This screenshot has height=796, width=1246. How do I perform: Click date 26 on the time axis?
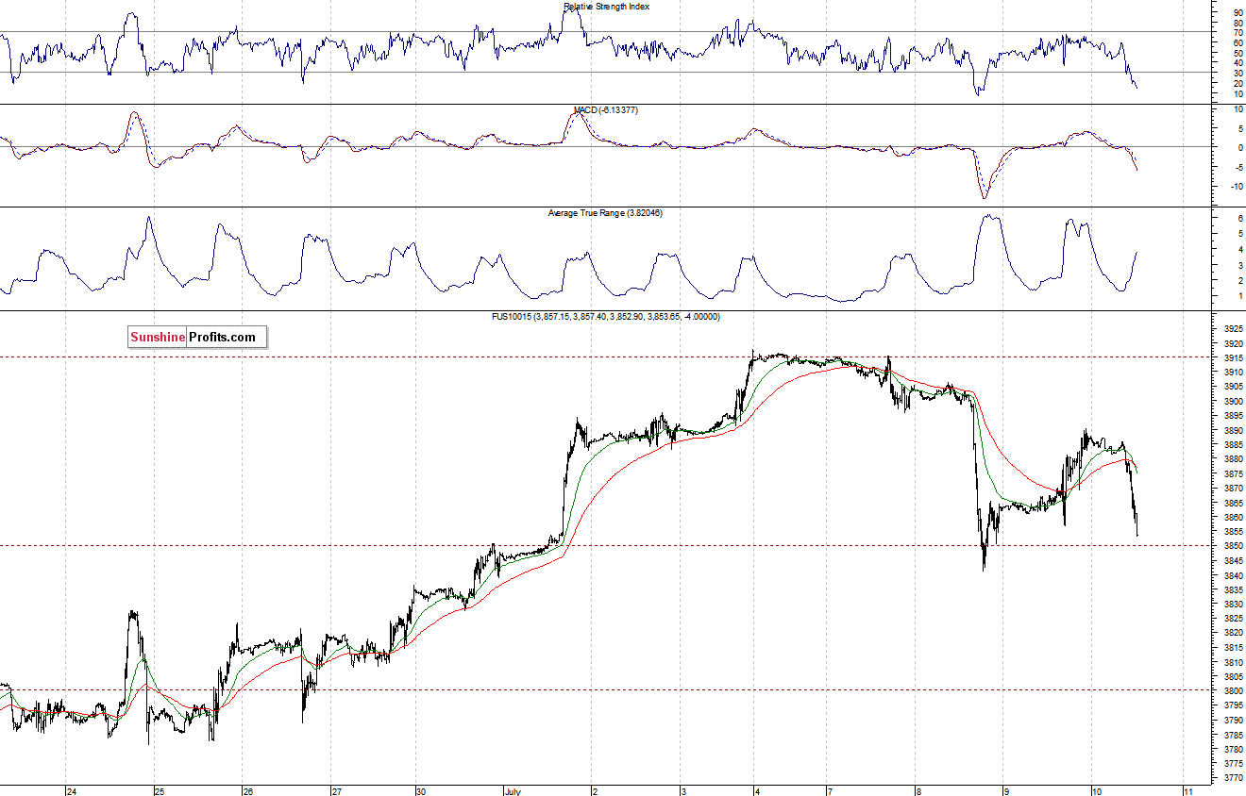[x=247, y=790]
